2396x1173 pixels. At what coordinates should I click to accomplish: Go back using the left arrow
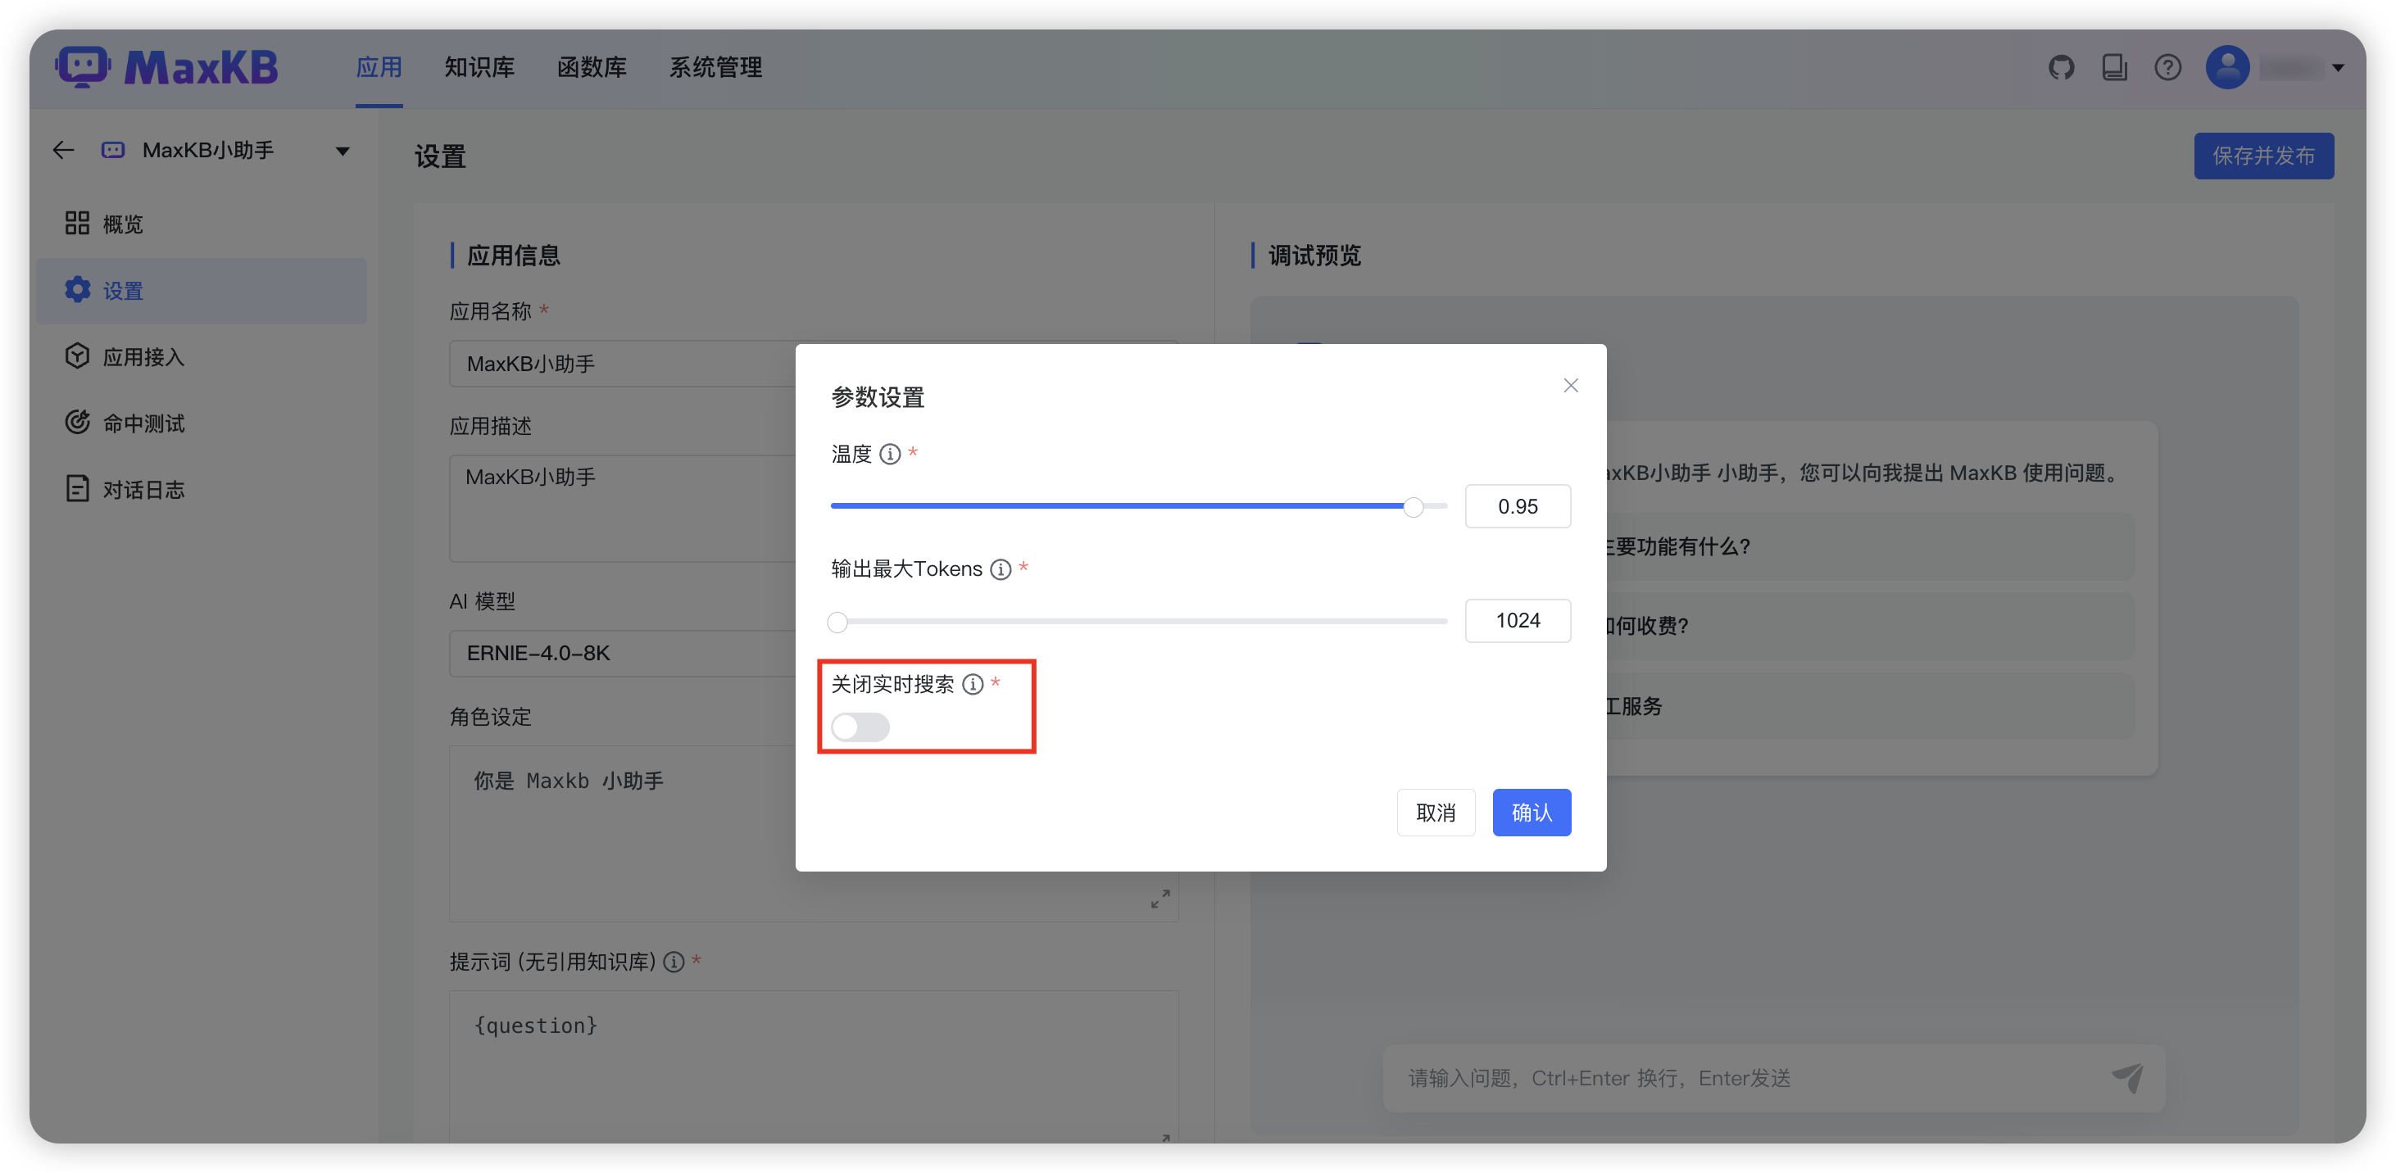(63, 151)
